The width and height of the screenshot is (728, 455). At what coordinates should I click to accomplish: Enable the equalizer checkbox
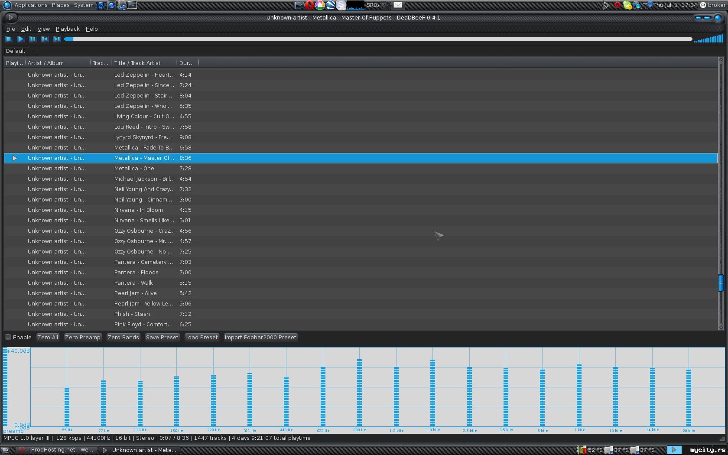tap(8, 337)
